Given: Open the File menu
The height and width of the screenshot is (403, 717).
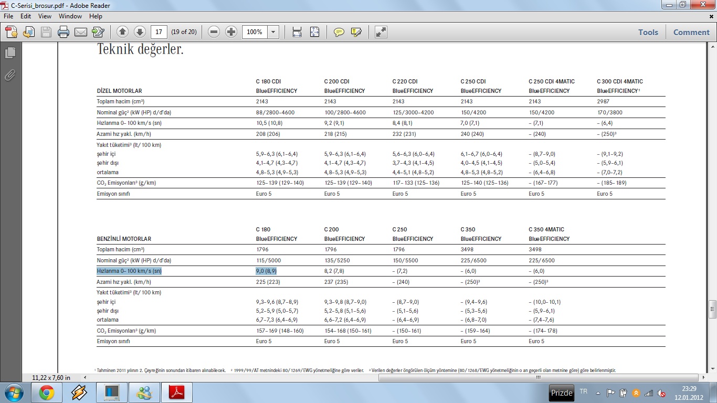Looking at the screenshot, I should tap(8, 16).
